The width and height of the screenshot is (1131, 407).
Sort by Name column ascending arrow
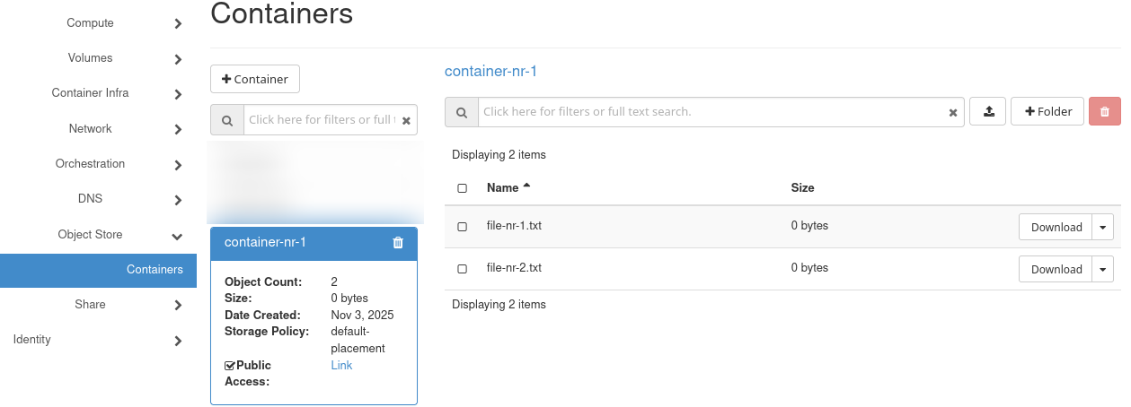tap(526, 186)
